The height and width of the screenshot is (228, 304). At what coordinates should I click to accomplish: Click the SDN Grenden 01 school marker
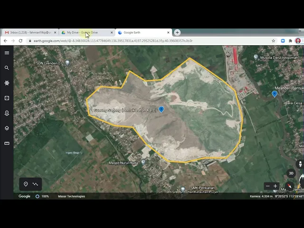67,63
